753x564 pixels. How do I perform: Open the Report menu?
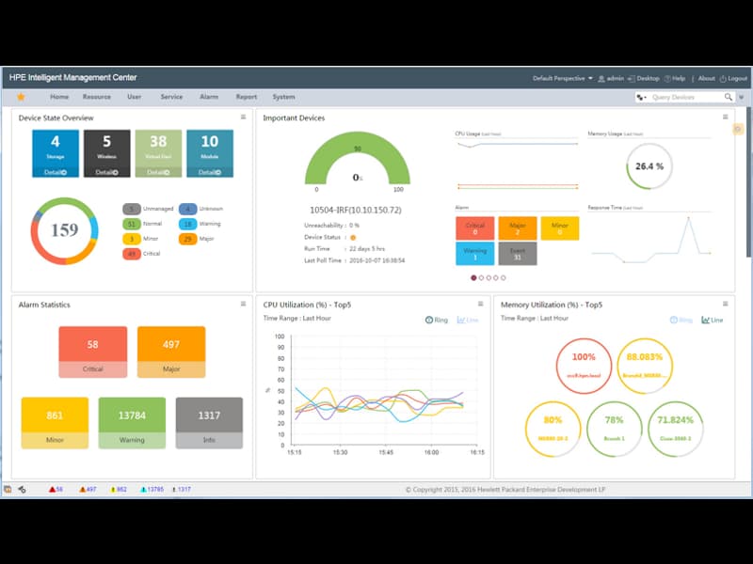point(247,97)
